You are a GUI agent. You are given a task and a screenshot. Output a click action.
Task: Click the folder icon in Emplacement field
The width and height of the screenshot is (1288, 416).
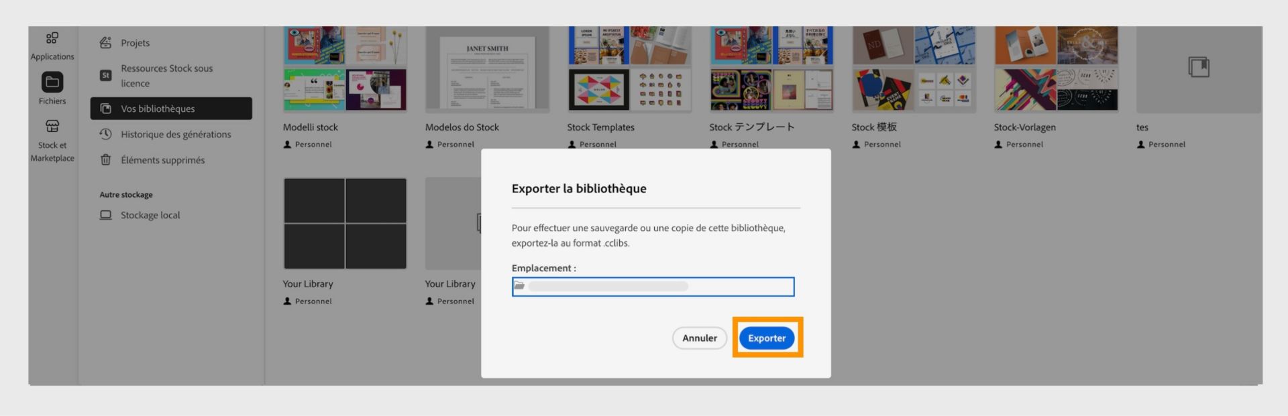[x=519, y=285]
